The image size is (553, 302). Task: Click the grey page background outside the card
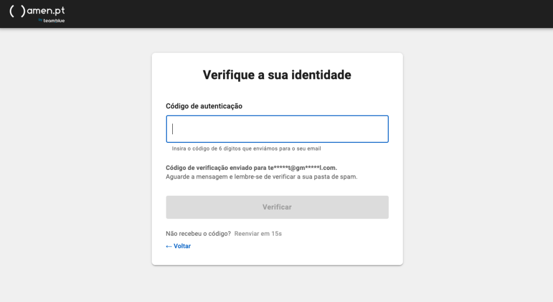(76, 162)
